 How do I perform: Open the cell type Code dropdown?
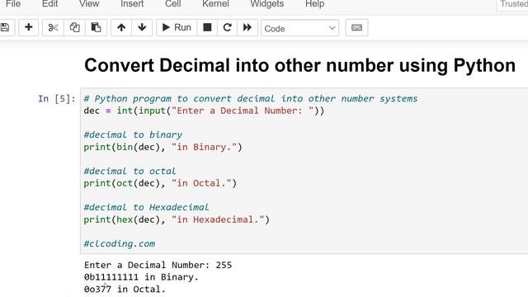click(x=299, y=28)
